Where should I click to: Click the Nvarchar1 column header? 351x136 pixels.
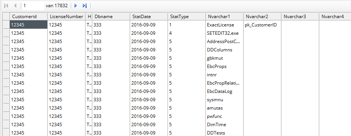click(x=225, y=17)
